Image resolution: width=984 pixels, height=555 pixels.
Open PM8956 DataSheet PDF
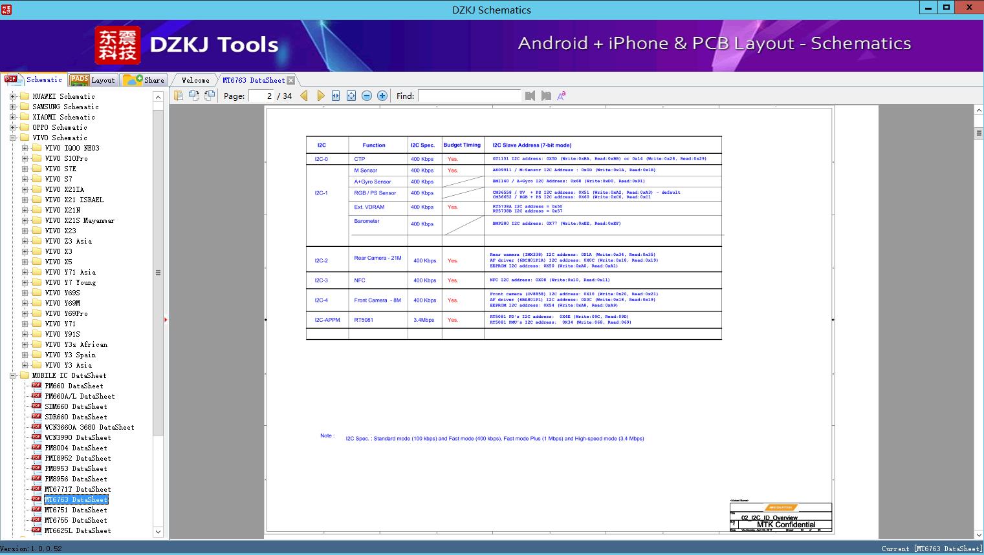point(76,479)
